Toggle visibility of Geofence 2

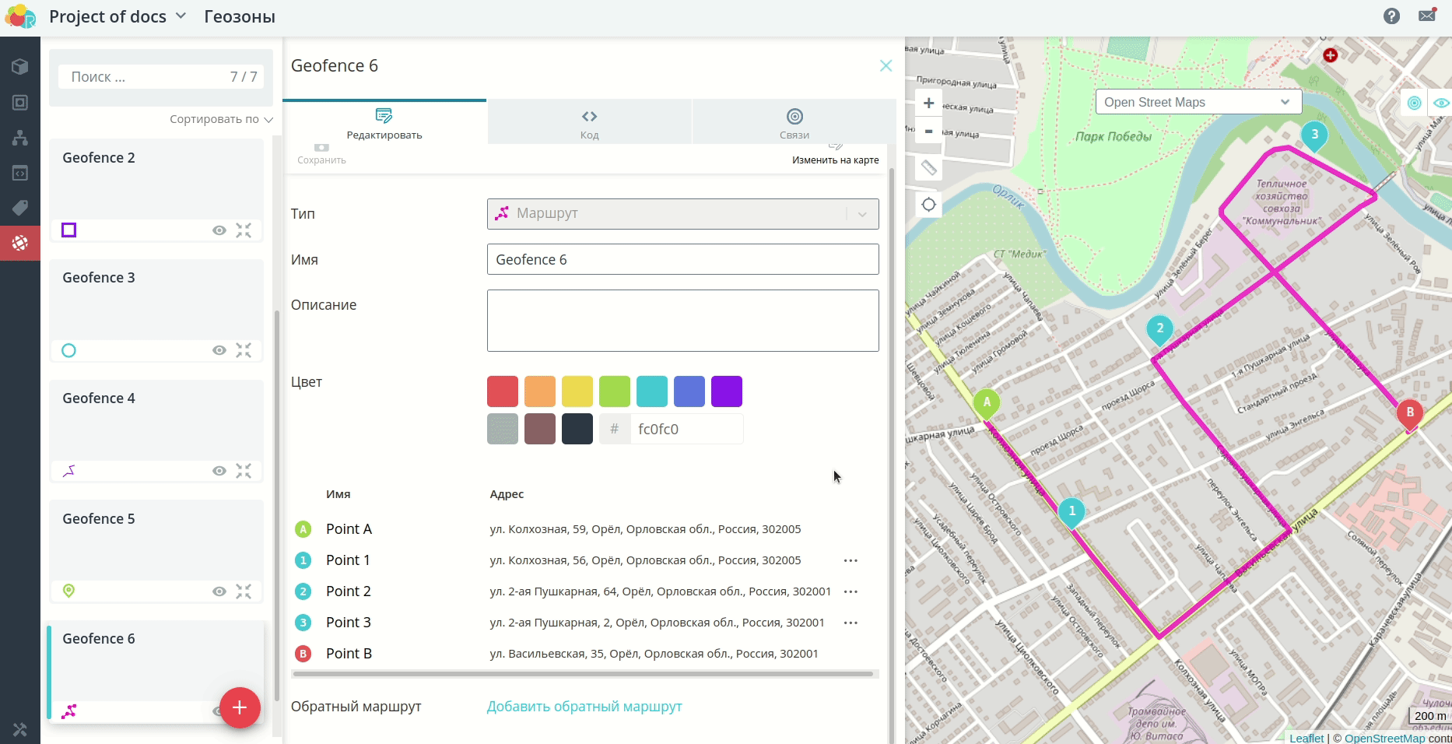pyautogui.click(x=219, y=230)
